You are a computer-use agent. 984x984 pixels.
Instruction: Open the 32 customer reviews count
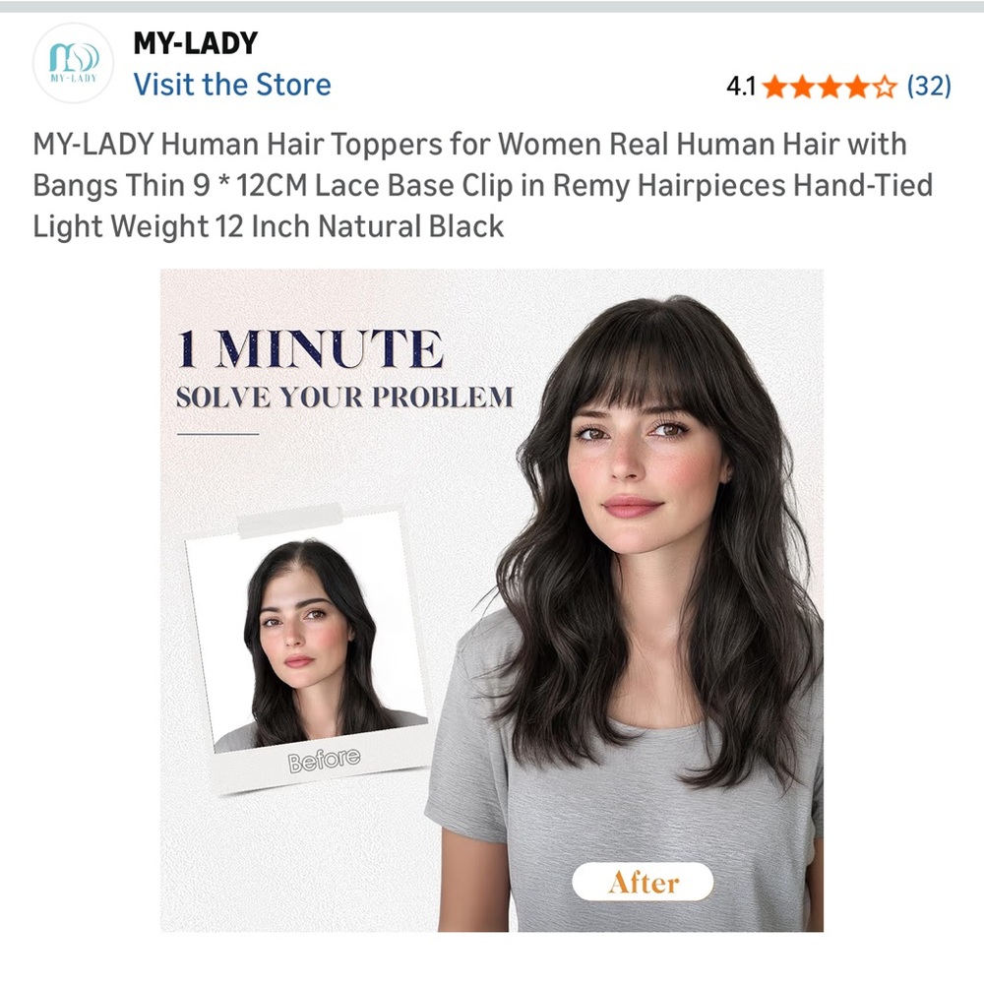pyautogui.click(x=929, y=86)
